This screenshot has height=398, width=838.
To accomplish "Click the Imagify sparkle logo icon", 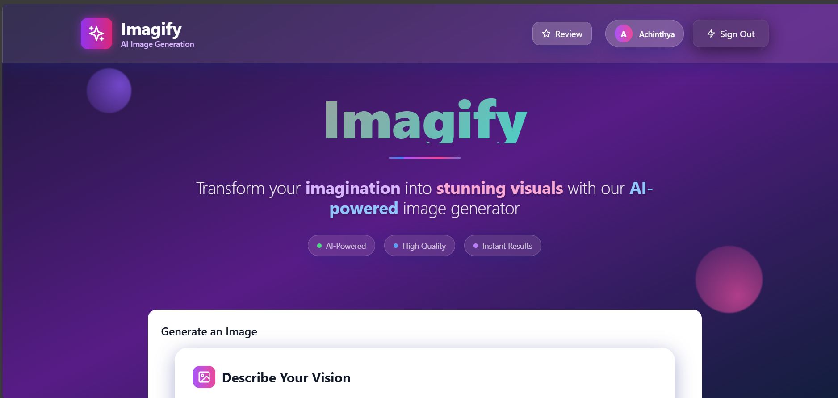I will tap(96, 34).
